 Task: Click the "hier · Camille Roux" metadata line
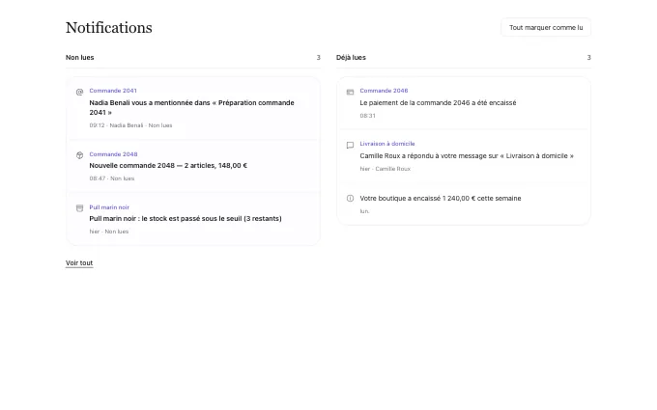[386, 169]
